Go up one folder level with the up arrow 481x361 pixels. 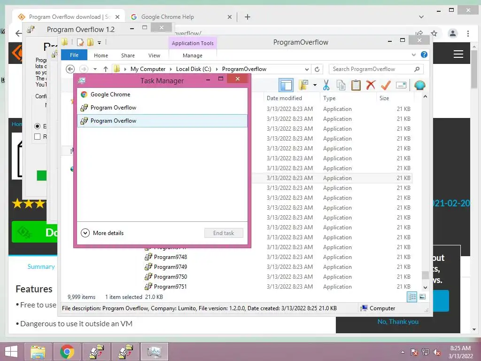coord(106,69)
